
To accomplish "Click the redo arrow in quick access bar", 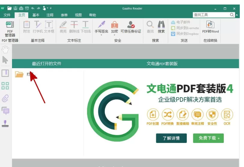I will [x=38, y=8].
